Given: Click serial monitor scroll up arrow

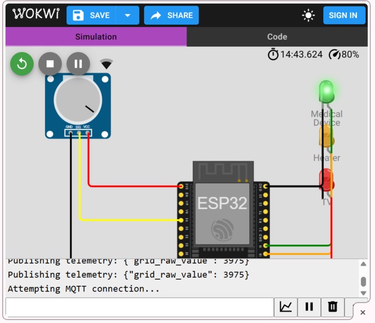Looking at the screenshot, I should tap(364, 264).
